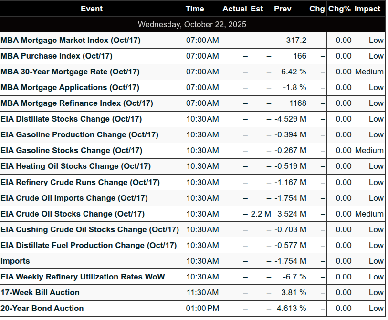The height and width of the screenshot is (320, 388).
Task: Click EIA Cushing Crude Oil Stocks Change
Action: 90,229
